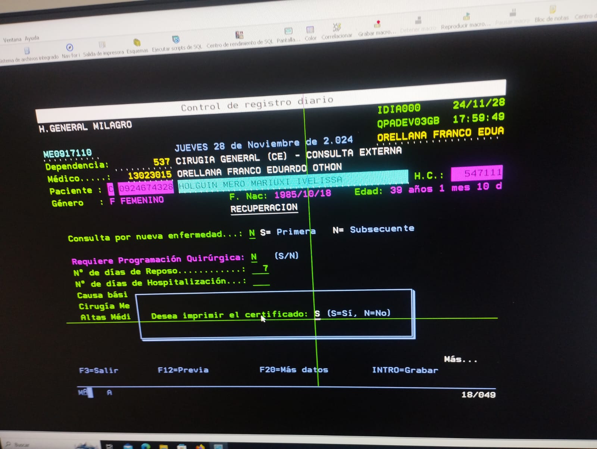
Task: Open the Bloc de notas icon
Action: click(552, 10)
